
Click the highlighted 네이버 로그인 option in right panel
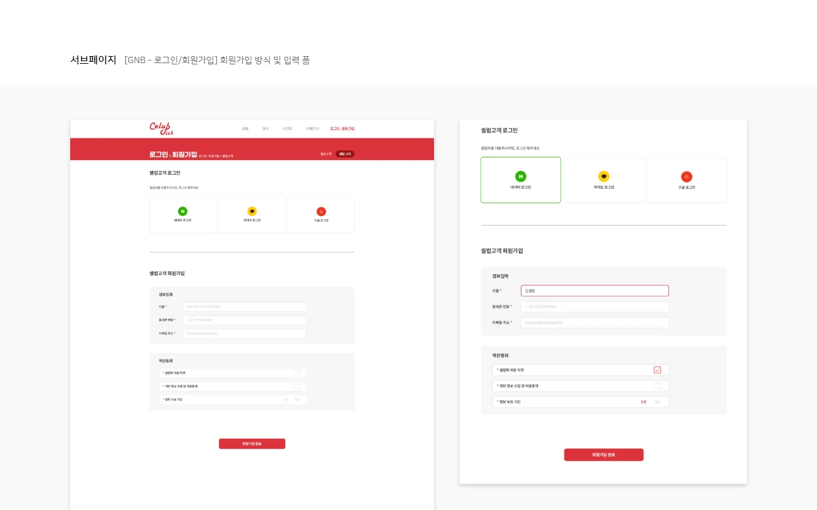[x=521, y=180]
